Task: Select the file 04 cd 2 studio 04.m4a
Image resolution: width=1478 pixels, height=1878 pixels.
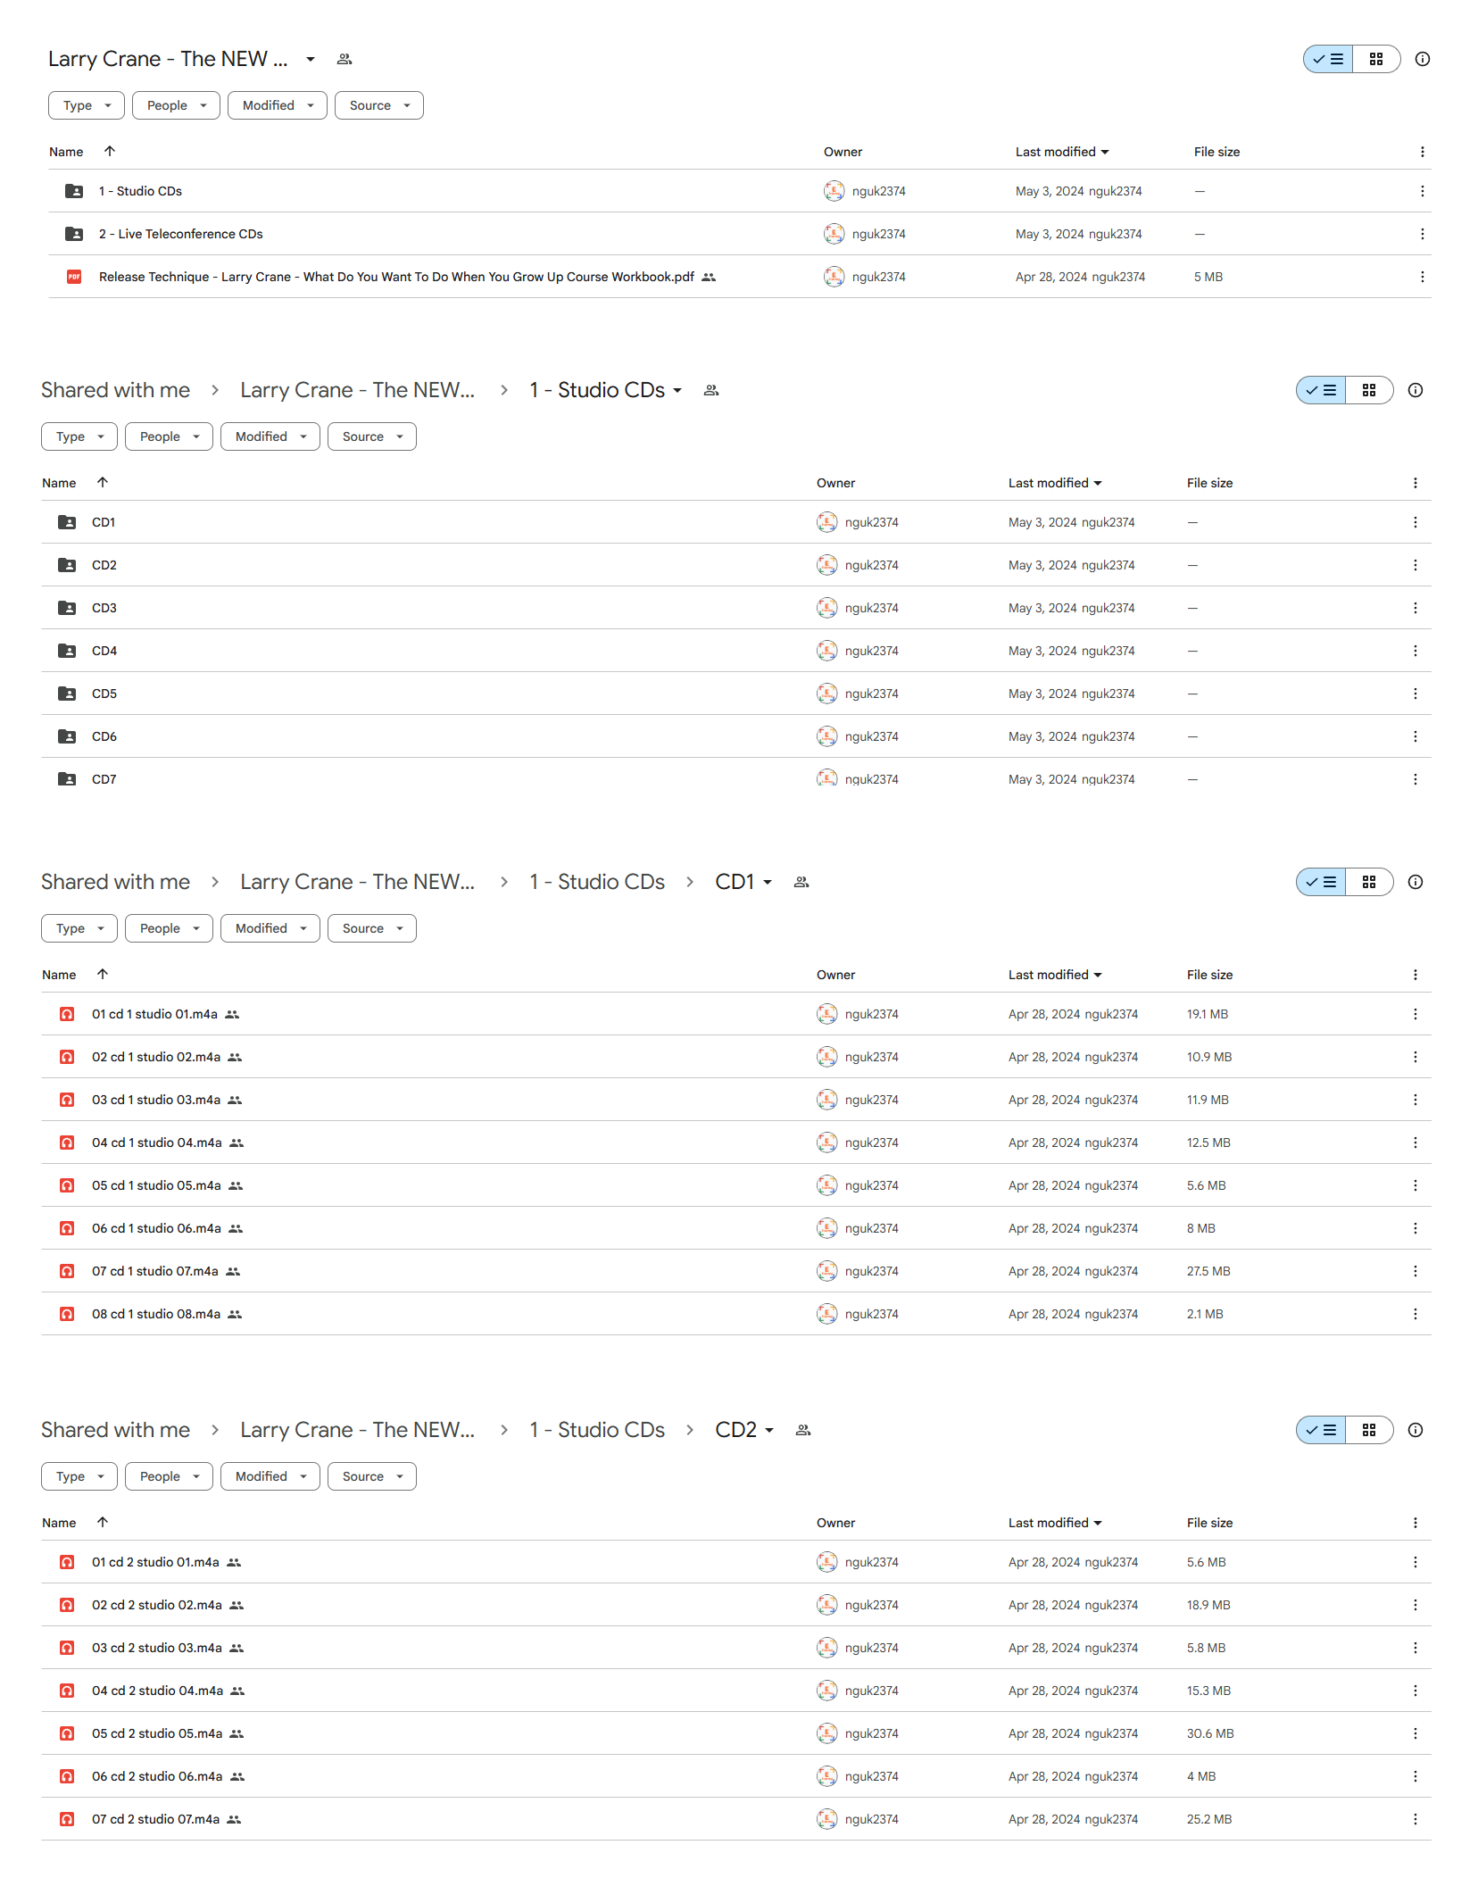Action: [157, 1691]
